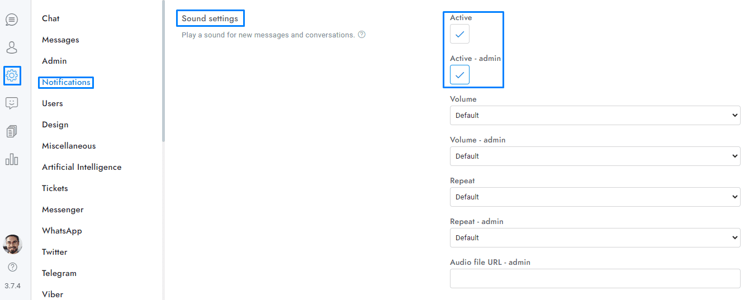The width and height of the screenshot is (749, 300).
Task: Open the reports bar chart icon
Action: tap(12, 159)
